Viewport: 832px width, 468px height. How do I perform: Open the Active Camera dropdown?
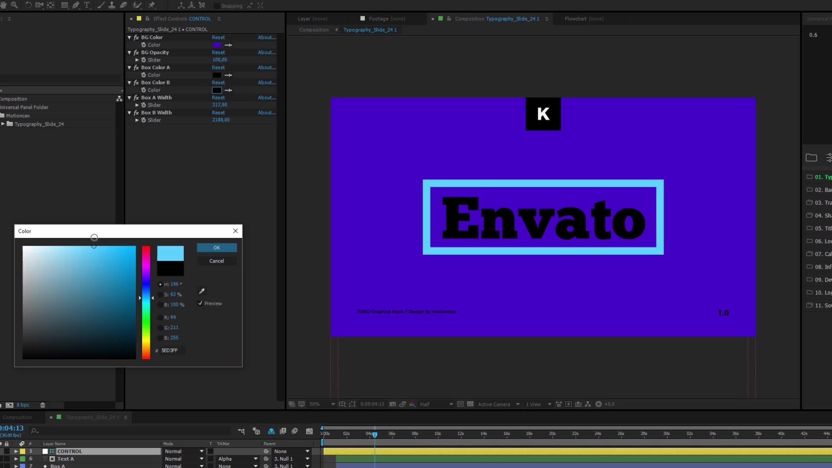(x=499, y=404)
